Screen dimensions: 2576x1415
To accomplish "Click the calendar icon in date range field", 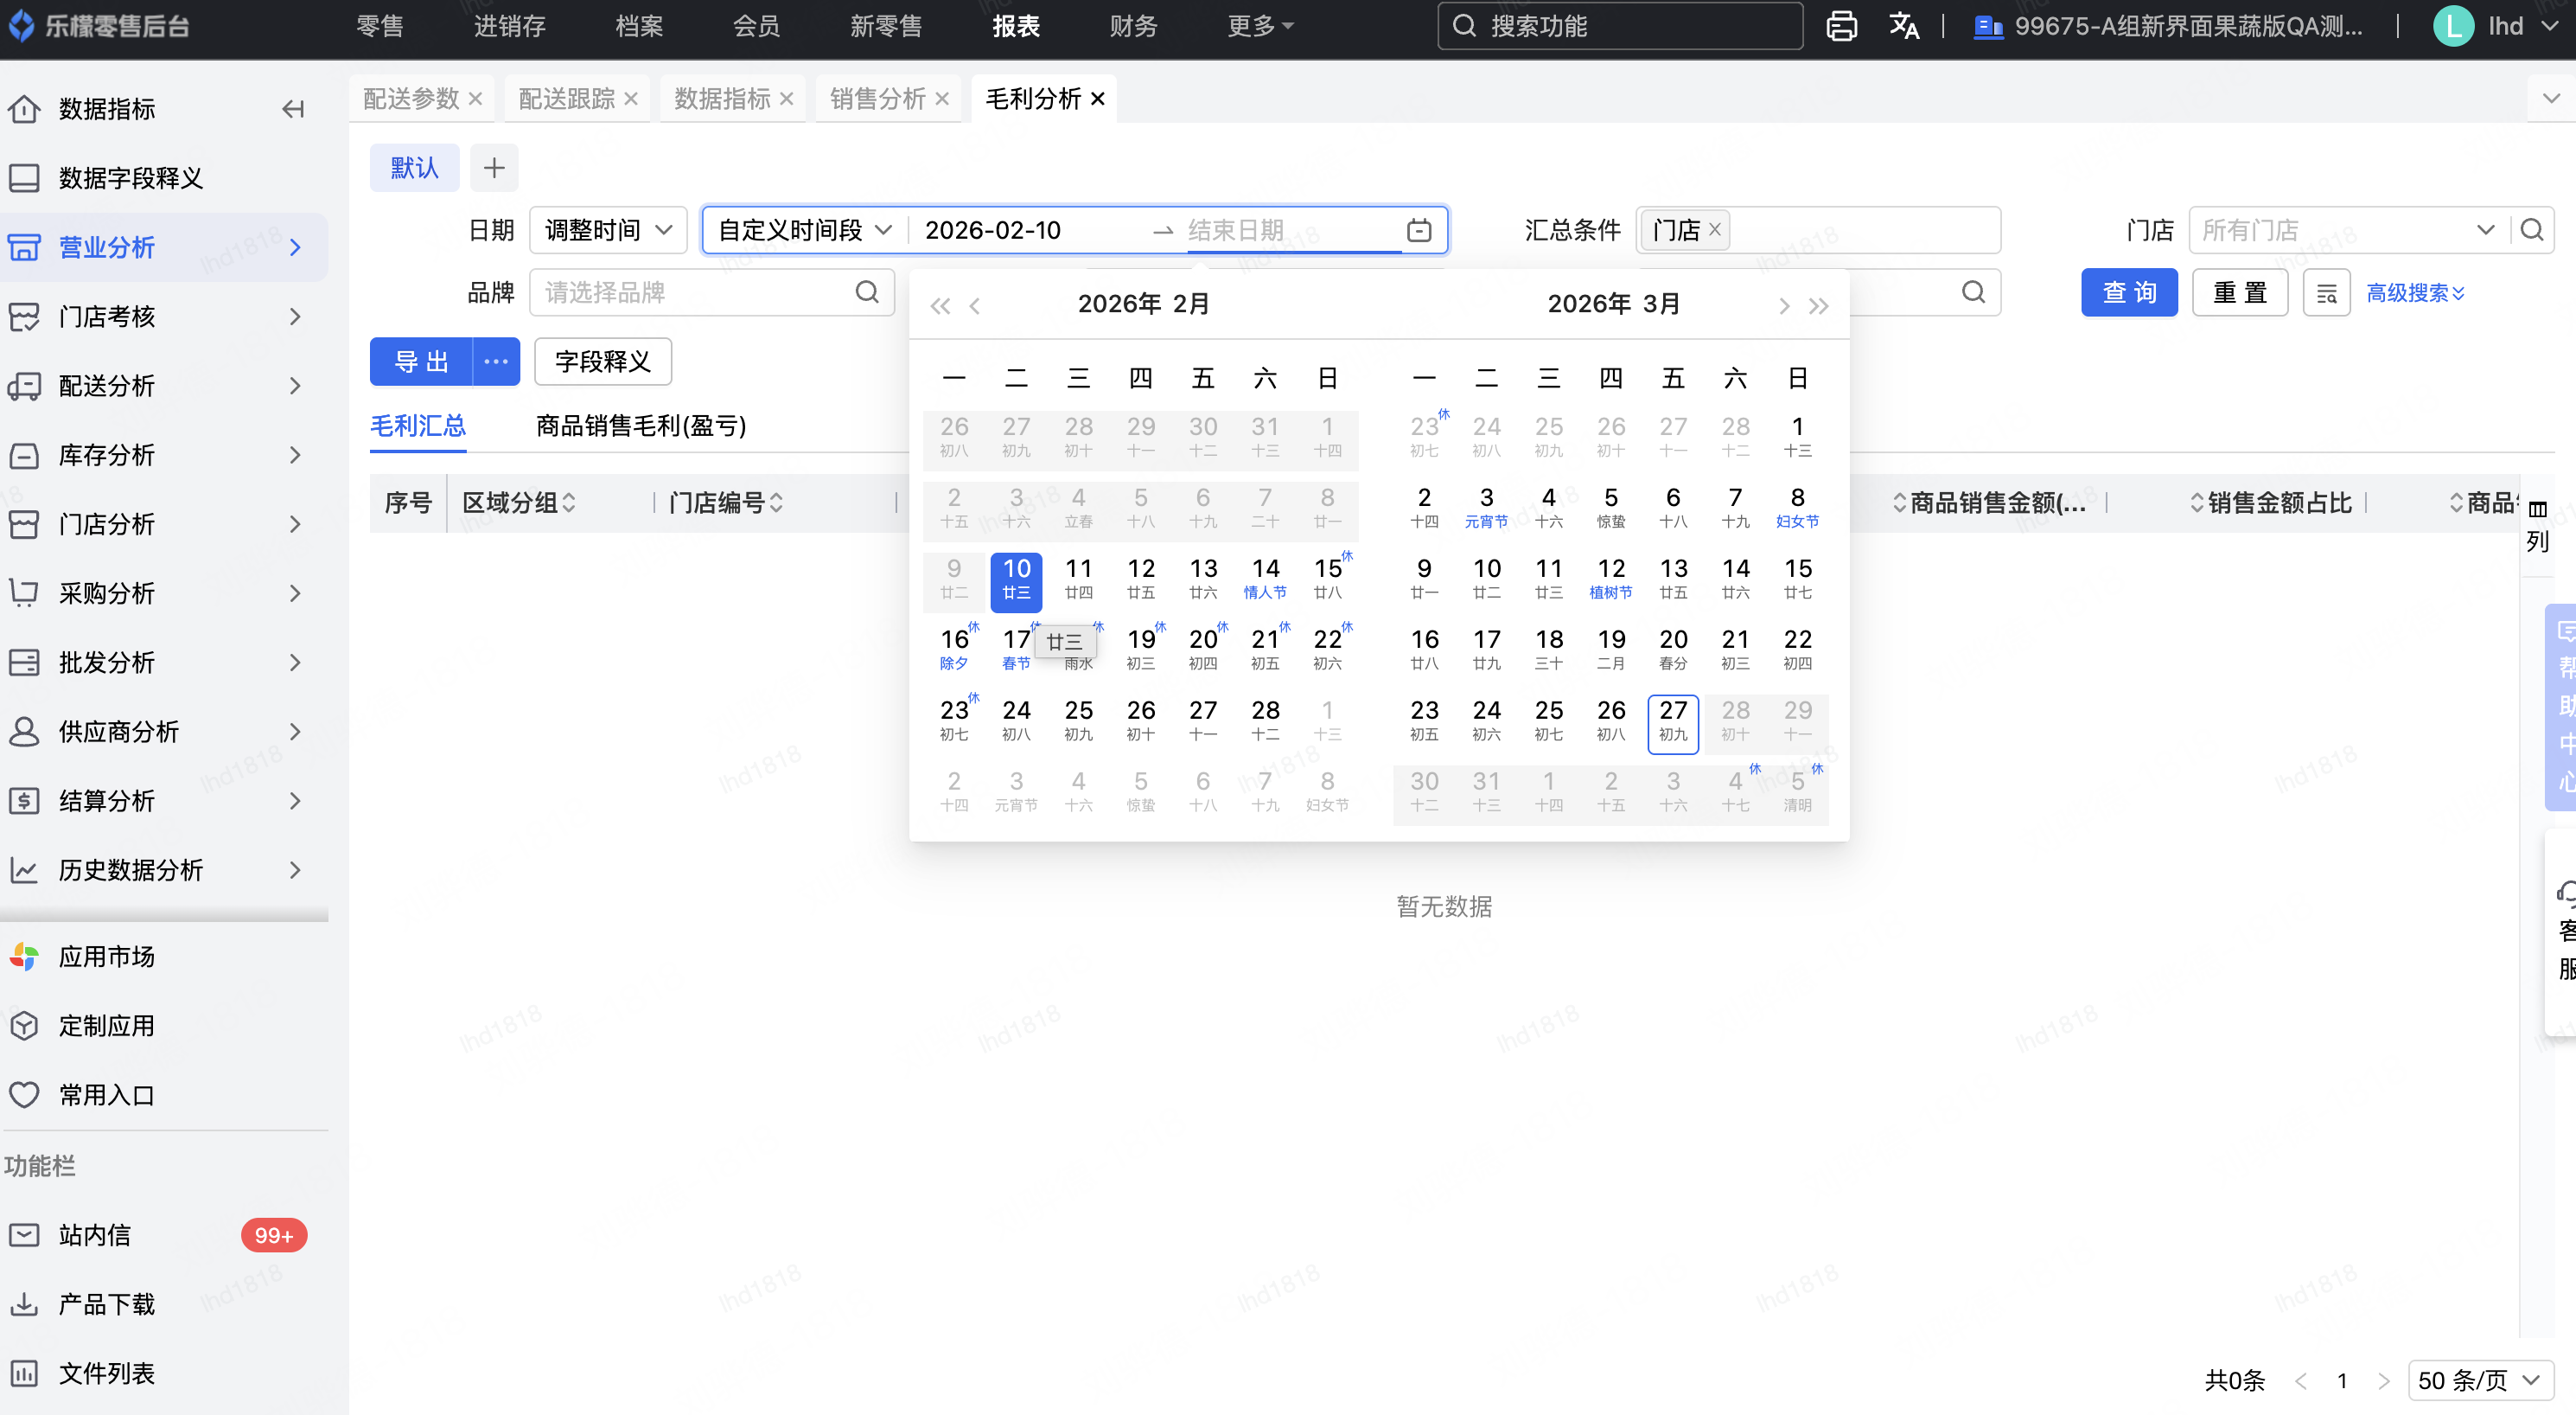I will coord(1418,230).
